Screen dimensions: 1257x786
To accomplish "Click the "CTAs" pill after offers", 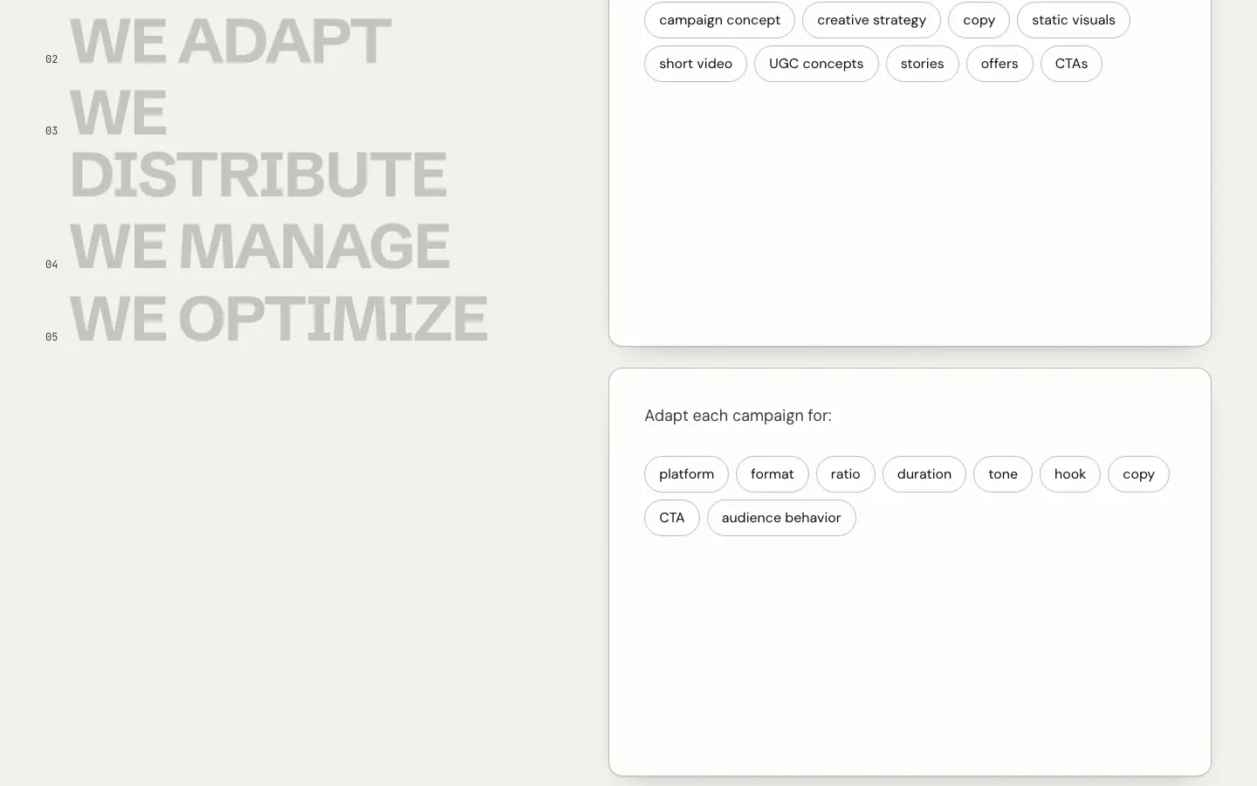I will pos(1071,64).
